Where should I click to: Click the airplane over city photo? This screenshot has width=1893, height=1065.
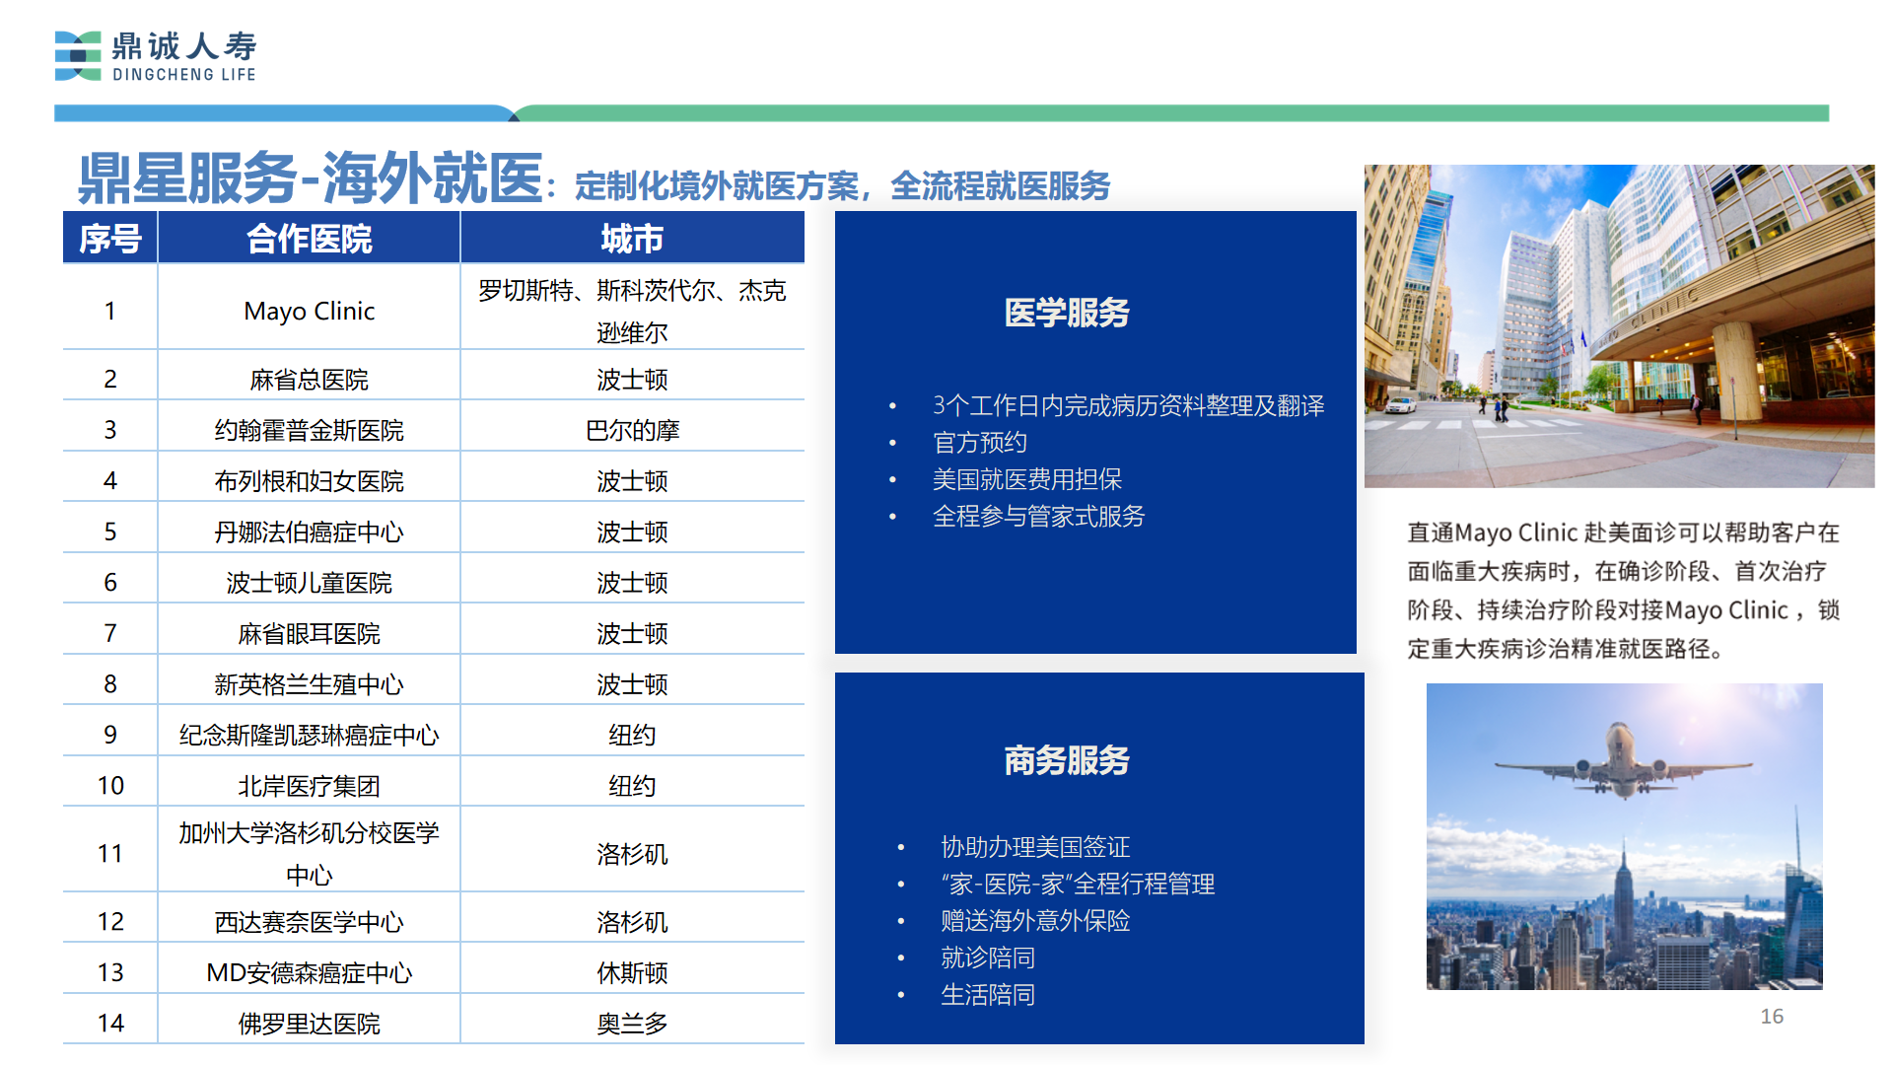point(1624,836)
